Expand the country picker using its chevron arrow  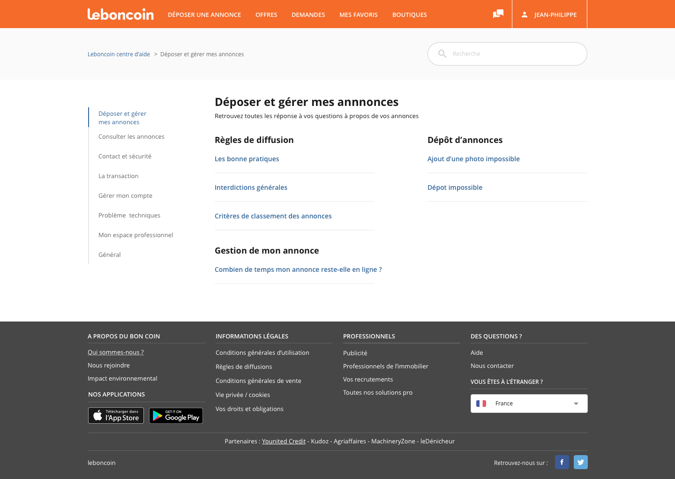pyautogui.click(x=576, y=403)
